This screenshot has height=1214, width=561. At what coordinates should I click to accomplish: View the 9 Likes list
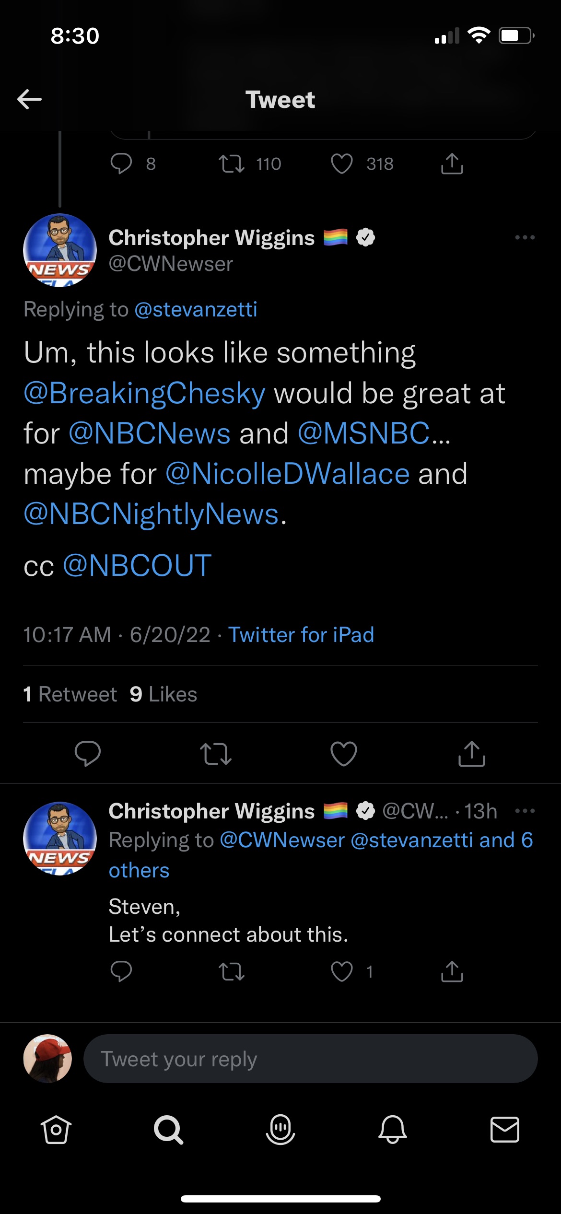[x=164, y=694]
